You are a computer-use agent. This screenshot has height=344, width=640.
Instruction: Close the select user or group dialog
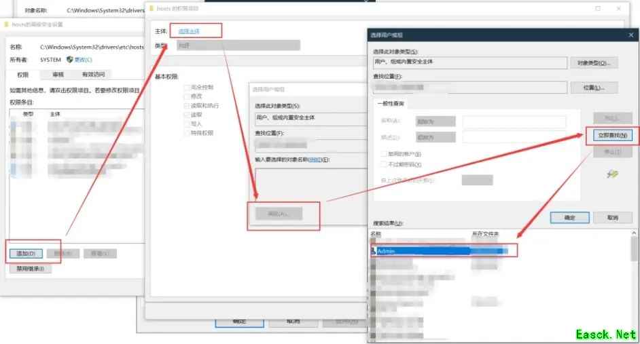[631, 35]
